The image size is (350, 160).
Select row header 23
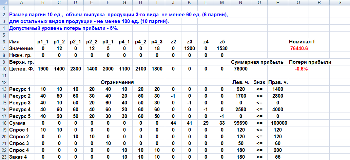pyautogui.click(x=4, y=157)
